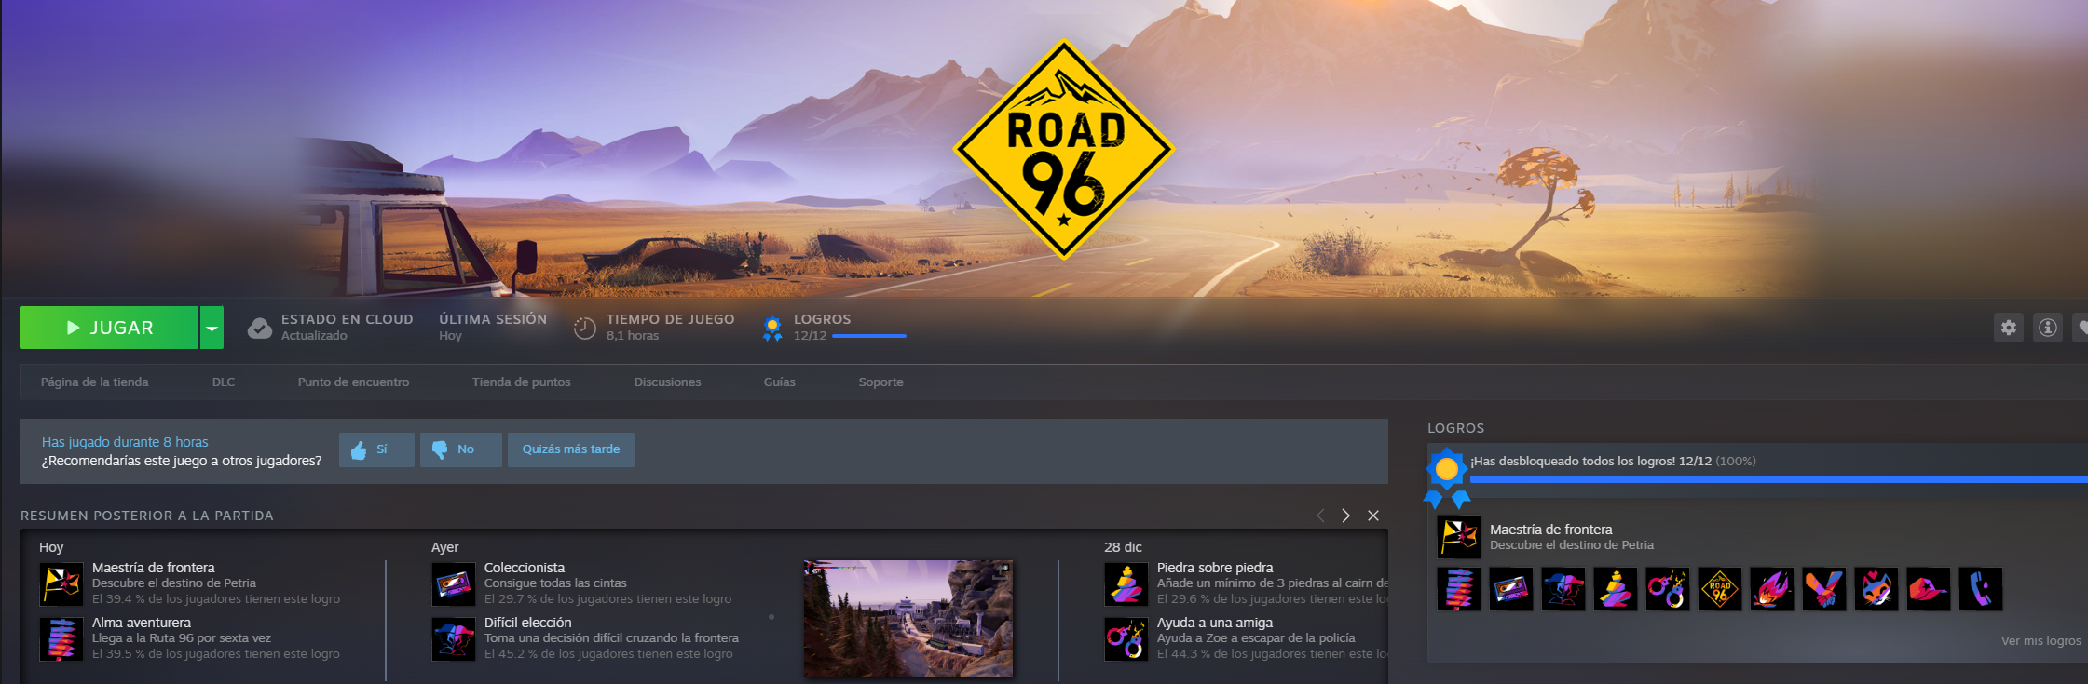
Task: Select the stacked stones icon in Logros panel
Action: pyautogui.click(x=1616, y=589)
